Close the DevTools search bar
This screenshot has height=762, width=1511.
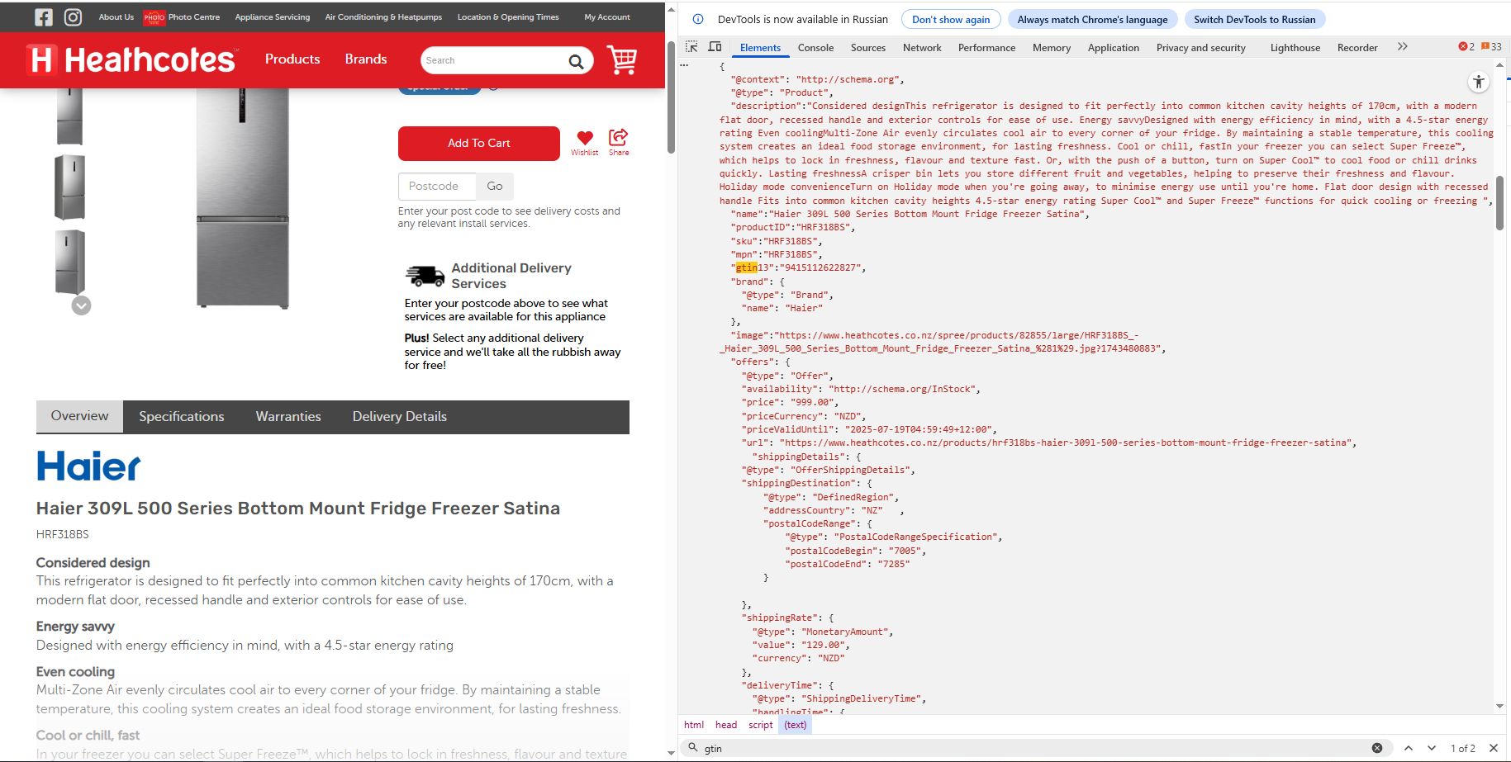pyautogui.click(x=1494, y=748)
